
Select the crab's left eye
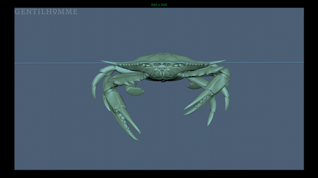click(146, 65)
